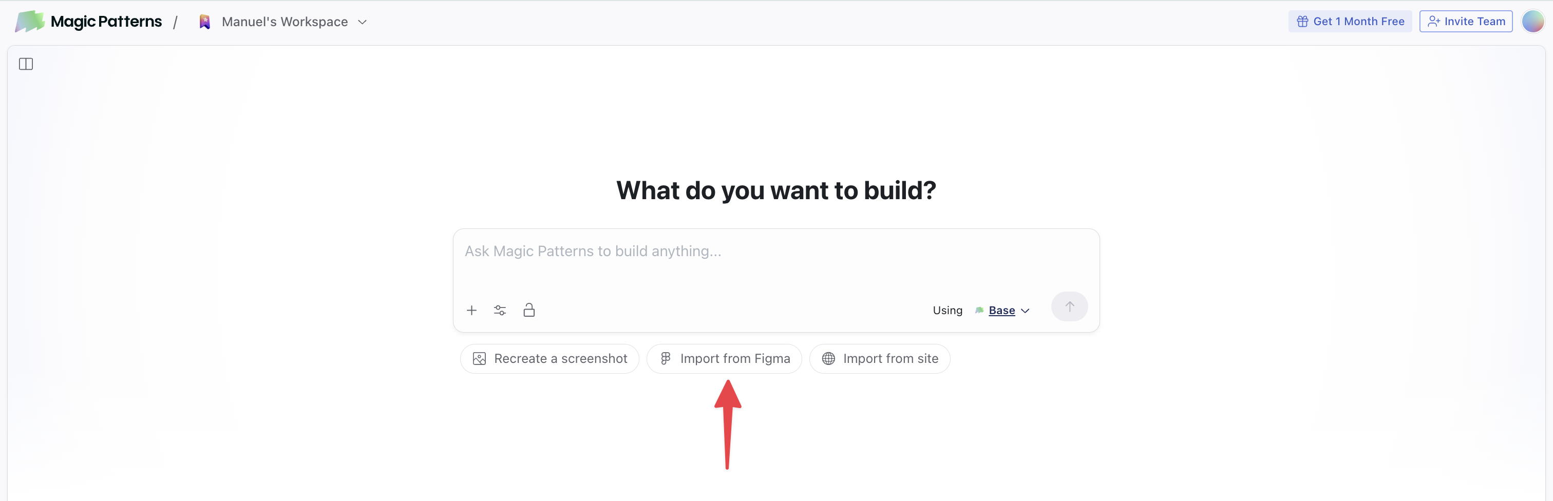The height and width of the screenshot is (501, 1553).
Task: Choose Import from Figma
Action: click(x=724, y=359)
